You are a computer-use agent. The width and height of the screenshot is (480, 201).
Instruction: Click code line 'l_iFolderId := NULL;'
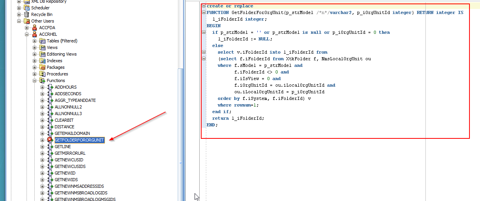245,39
